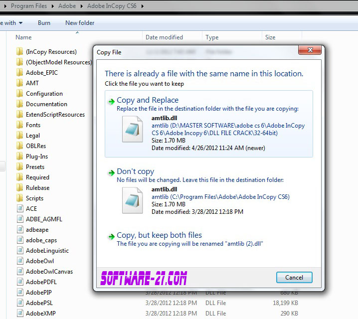
Task: Click the Cancel button in Copy File dialog
Action: coord(294,278)
